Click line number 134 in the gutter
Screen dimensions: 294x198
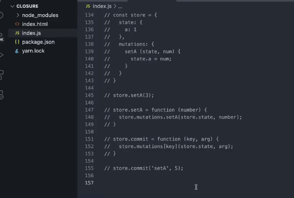coord(89,15)
